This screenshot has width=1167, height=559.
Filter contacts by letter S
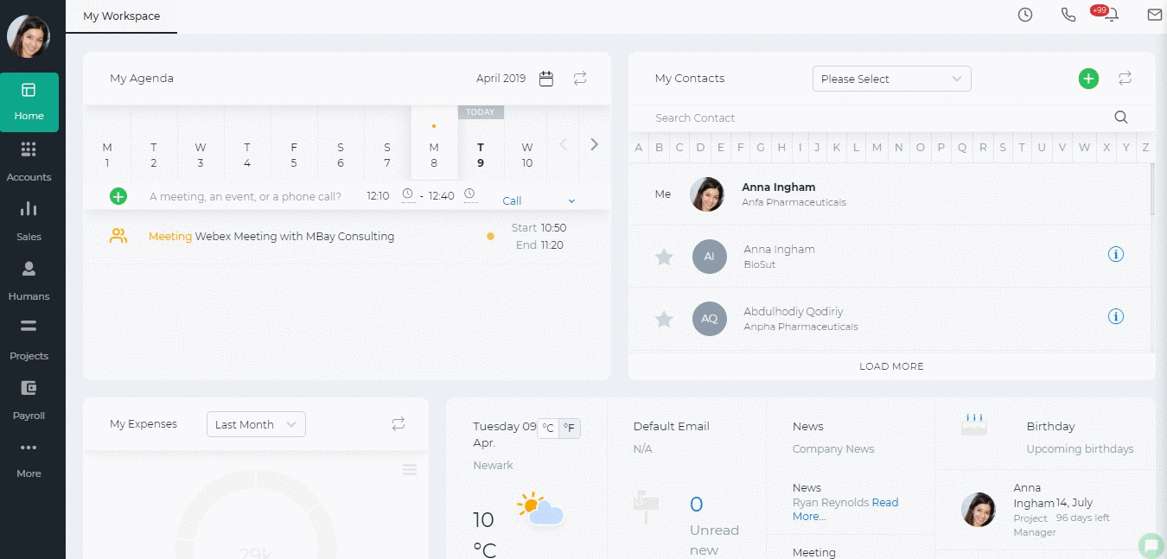[x=1003, y=148]
